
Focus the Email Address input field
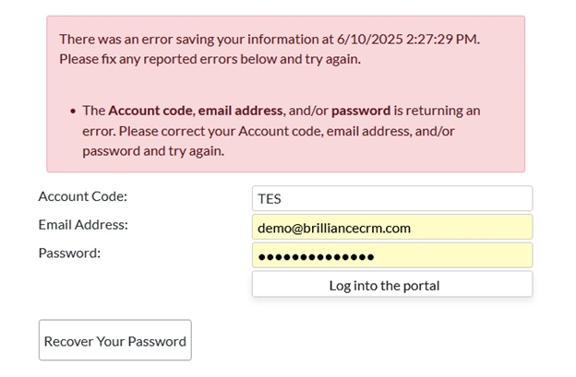coord(391,228)
